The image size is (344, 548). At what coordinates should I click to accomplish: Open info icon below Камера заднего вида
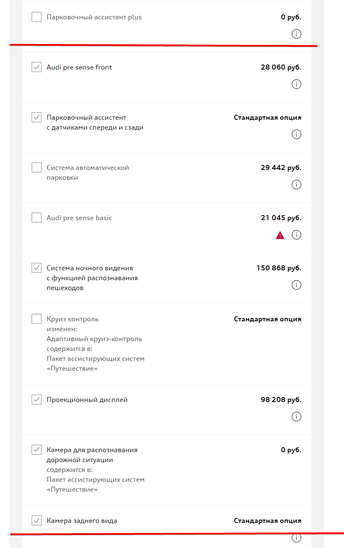(296, 538)
